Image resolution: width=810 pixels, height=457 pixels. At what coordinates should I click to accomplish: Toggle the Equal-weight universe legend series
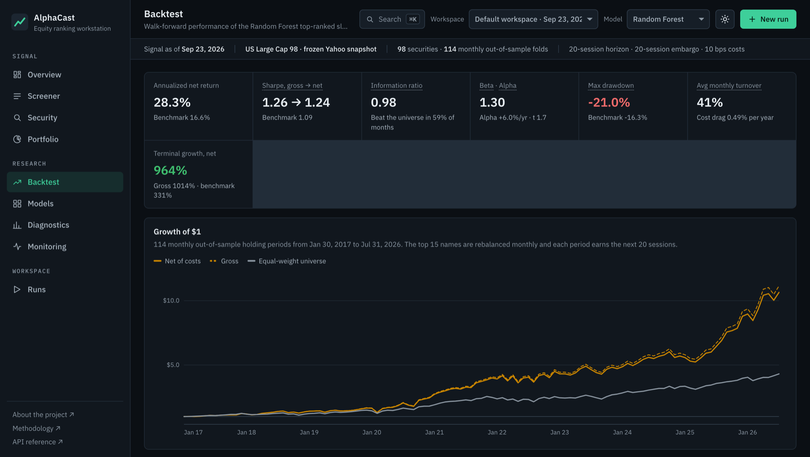(287, 261)
